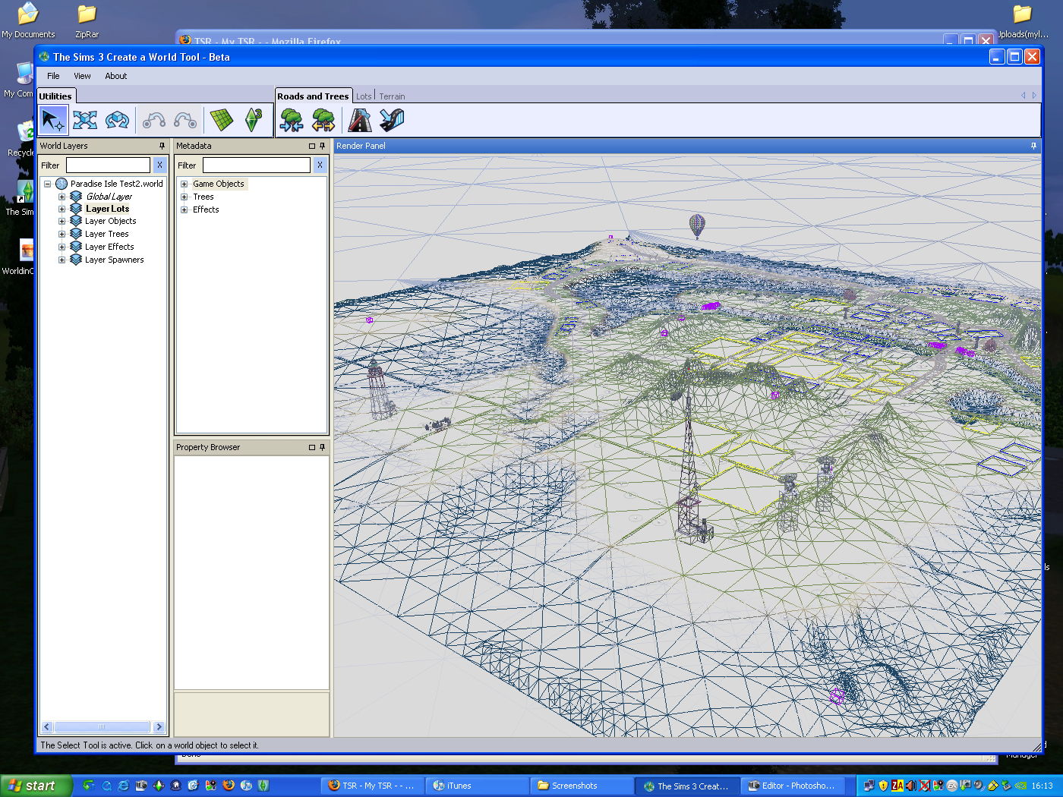1063x797 pixels.
Task: Switch to the Terrain tab
Action: coord(392,96)
